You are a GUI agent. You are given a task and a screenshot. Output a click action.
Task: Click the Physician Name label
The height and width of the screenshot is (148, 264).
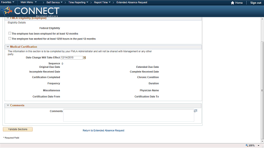point(149,90)
